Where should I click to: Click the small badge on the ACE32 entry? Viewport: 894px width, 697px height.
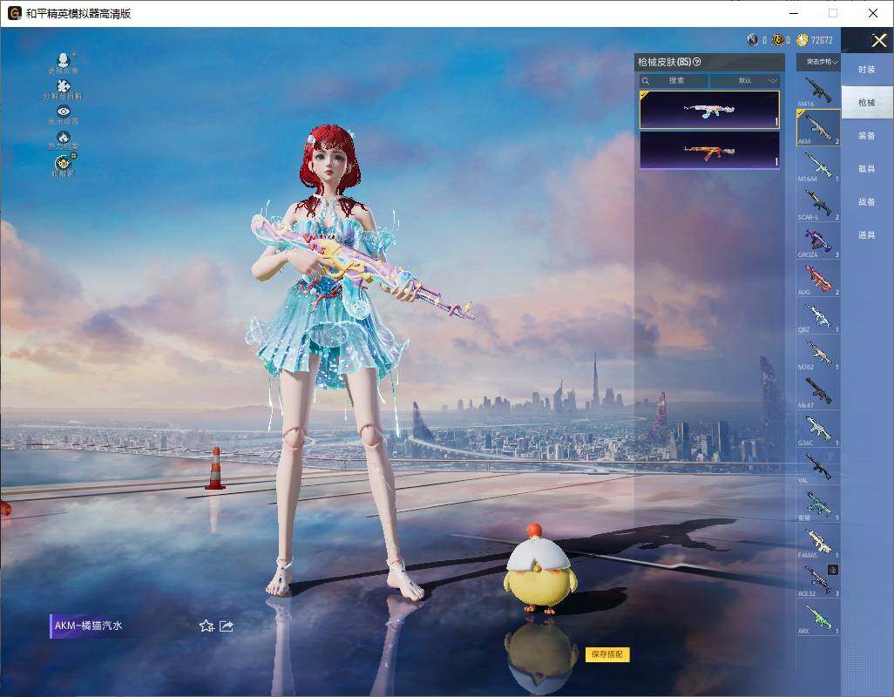(833, 569)
